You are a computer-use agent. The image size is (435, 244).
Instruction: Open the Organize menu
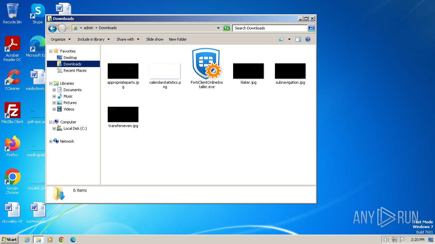[60, 39]
